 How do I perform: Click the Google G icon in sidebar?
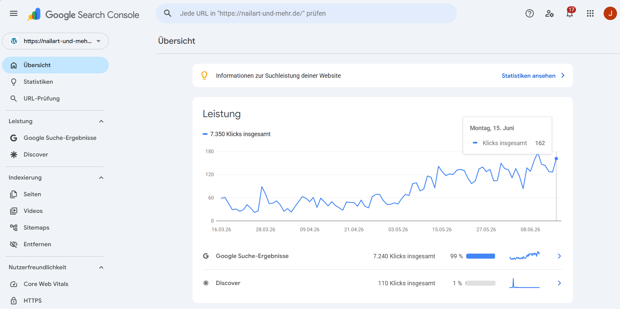pyautogui.click(x=14, y=138)
